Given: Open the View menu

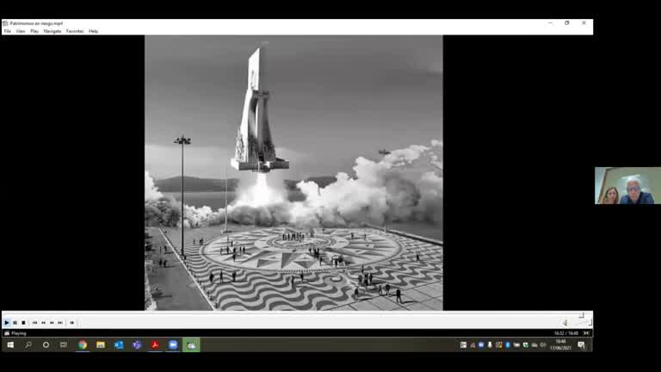Looking at the screenshot, I should click(21, 31).
